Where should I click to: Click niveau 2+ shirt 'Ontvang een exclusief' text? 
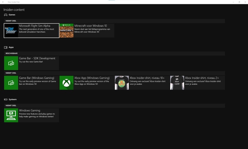coord(203,83)
